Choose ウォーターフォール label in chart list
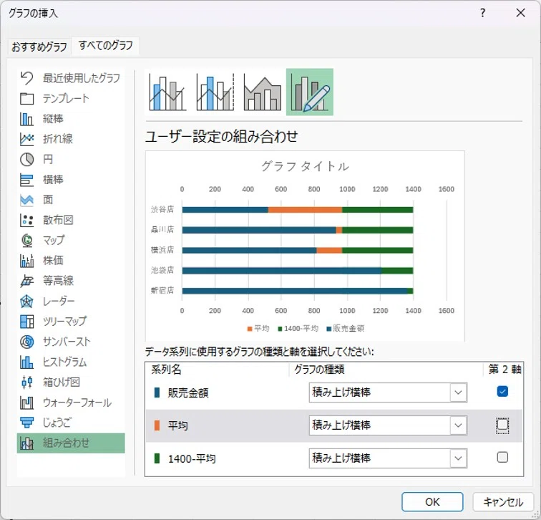Viewport: 541px width, 520px height. tap(77, 403)
